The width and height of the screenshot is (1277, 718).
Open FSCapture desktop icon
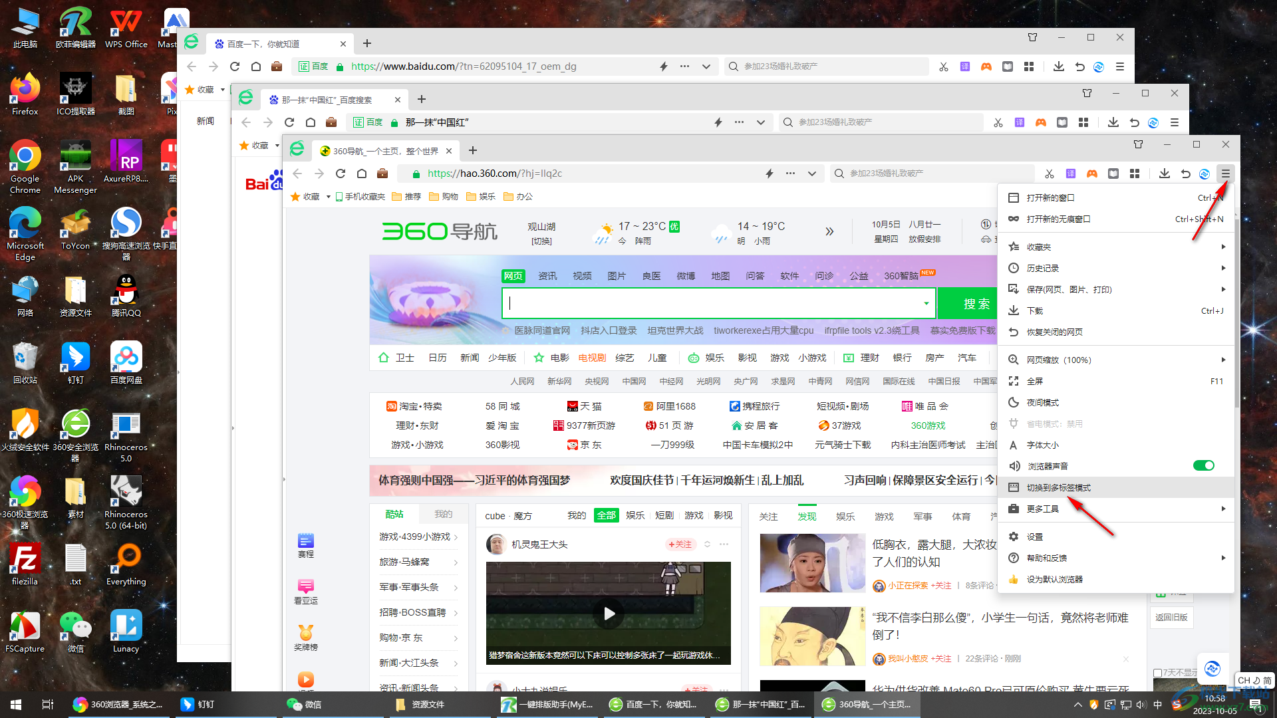pos(25,632)
